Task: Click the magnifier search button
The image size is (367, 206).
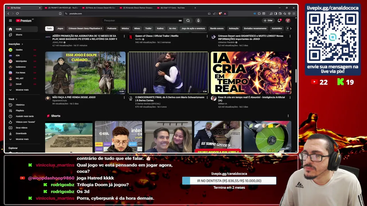Action: coord(188,21)
